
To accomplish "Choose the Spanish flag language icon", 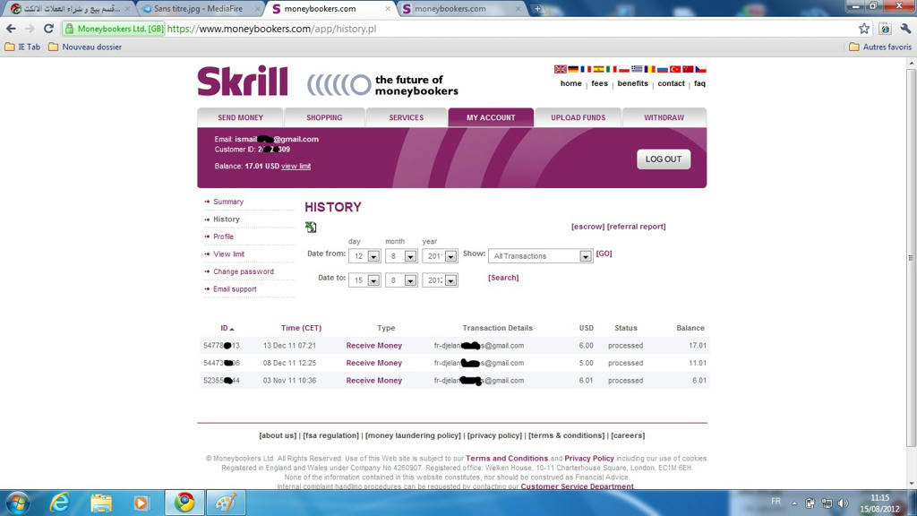I will coord(598,69).
